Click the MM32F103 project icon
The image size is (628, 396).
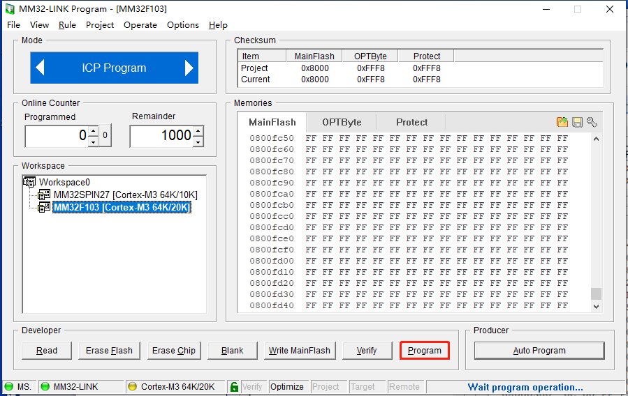(44, 207)
